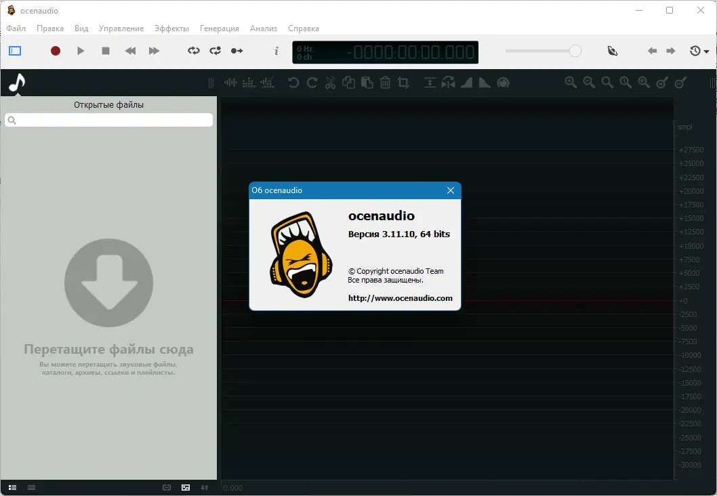Viewport: 717px width, 496px height.
Task: Go to the next file with the right arrow
Action: click(x=671, y=51)
